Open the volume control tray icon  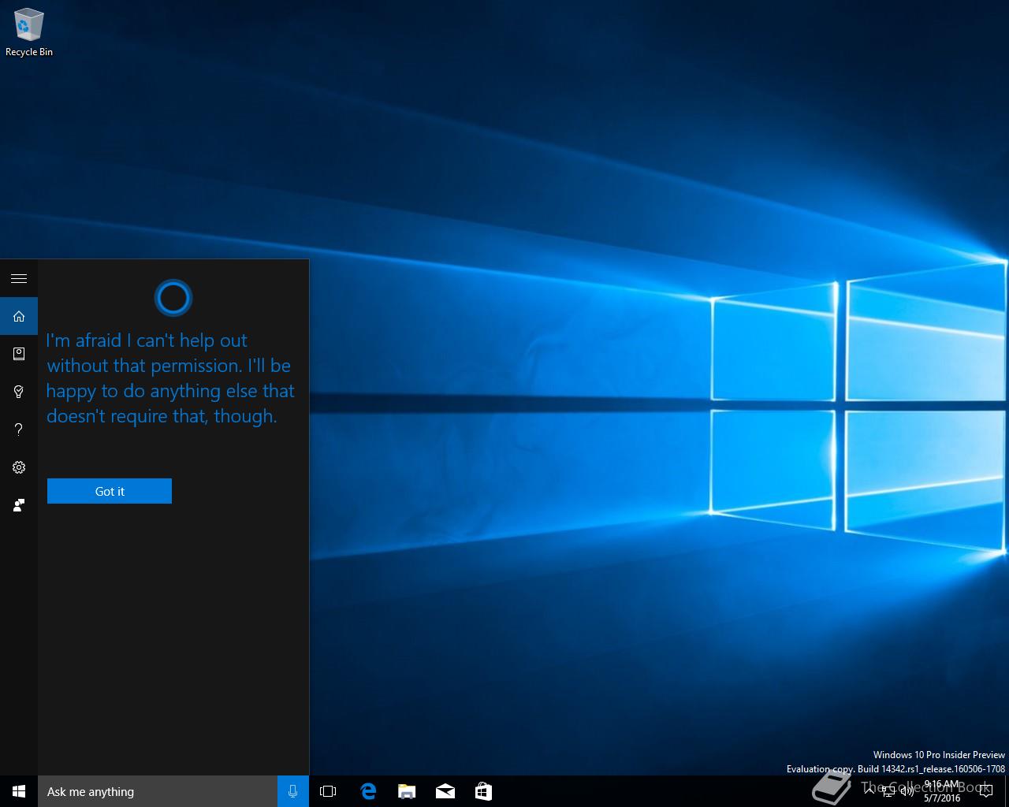click(907, 791)
